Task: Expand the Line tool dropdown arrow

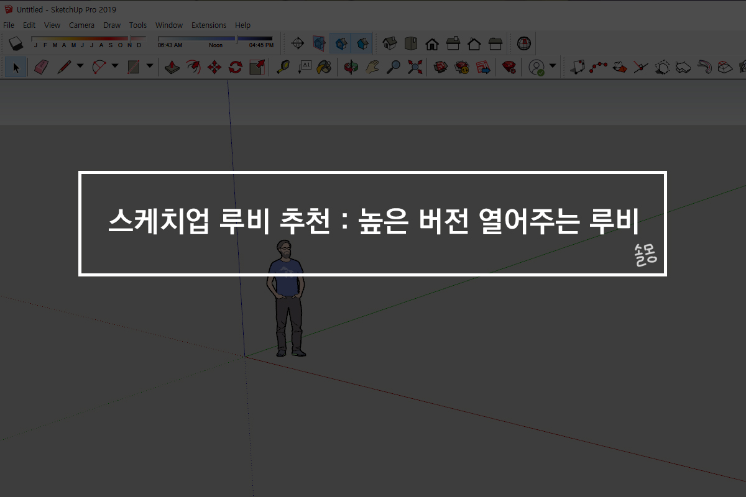Action: 80,65
